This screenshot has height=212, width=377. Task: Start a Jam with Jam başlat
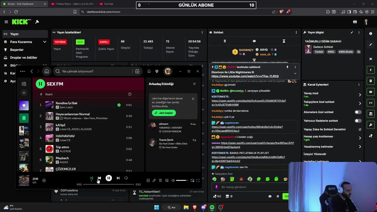164,113
